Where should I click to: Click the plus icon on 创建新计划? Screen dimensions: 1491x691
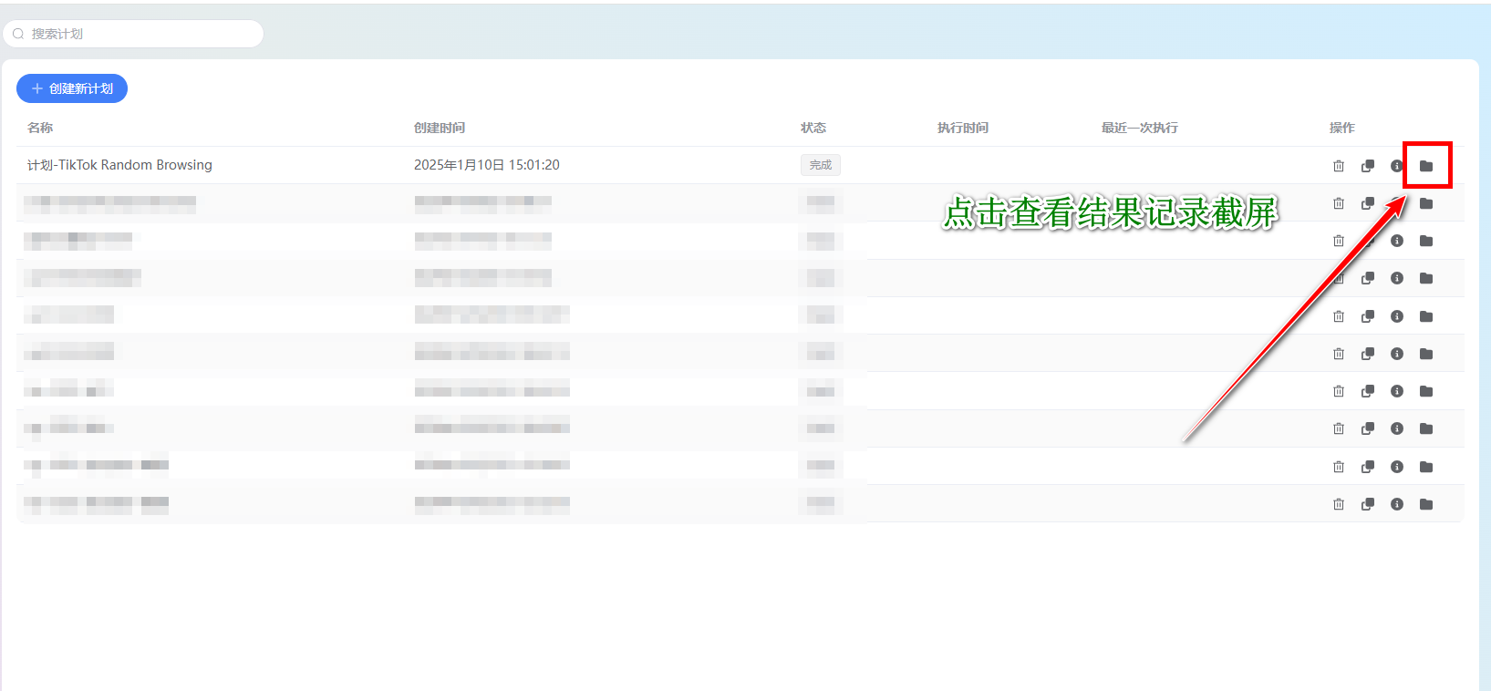37,88
